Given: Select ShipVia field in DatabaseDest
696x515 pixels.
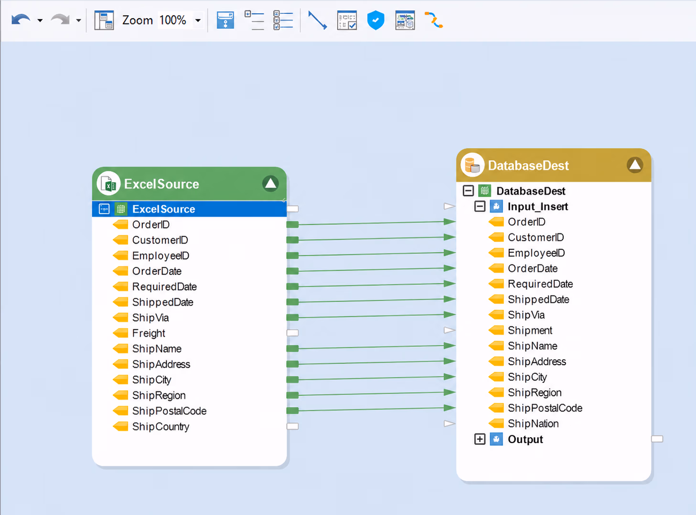Looking at the screenshot, I should click(526, 315).
